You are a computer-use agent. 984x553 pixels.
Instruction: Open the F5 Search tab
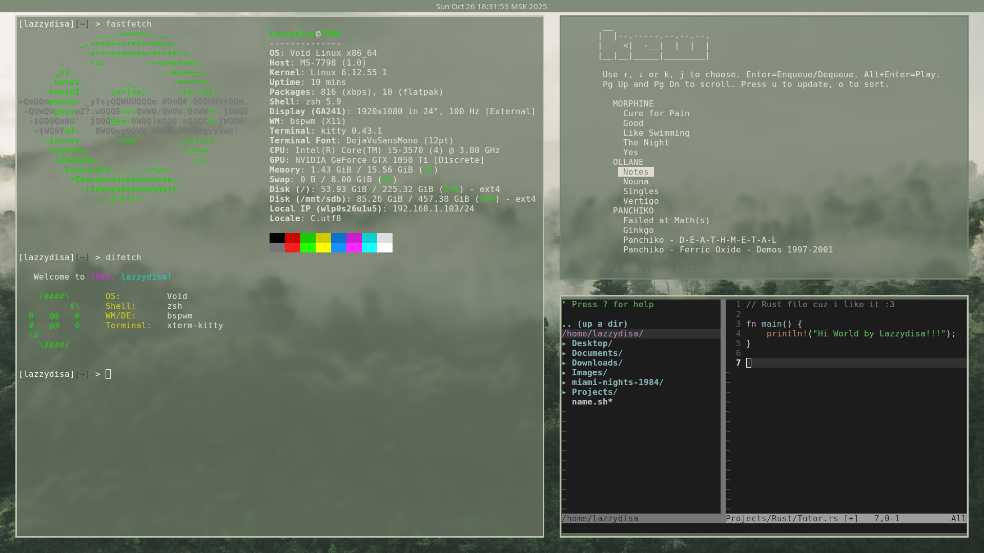(795, 269)
